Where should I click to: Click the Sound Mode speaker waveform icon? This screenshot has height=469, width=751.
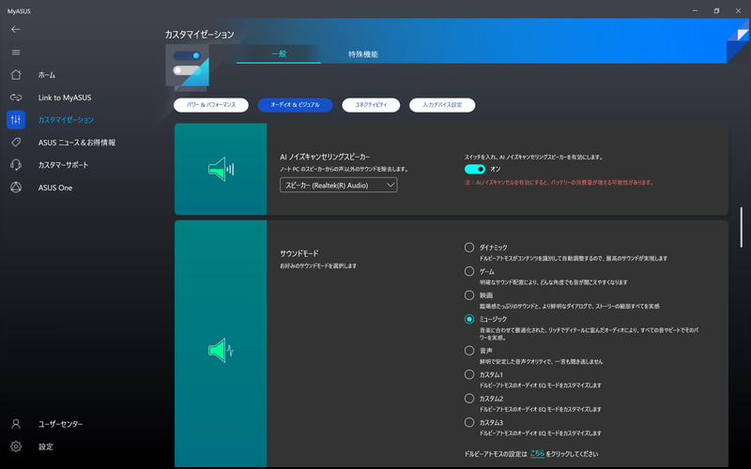221,350
